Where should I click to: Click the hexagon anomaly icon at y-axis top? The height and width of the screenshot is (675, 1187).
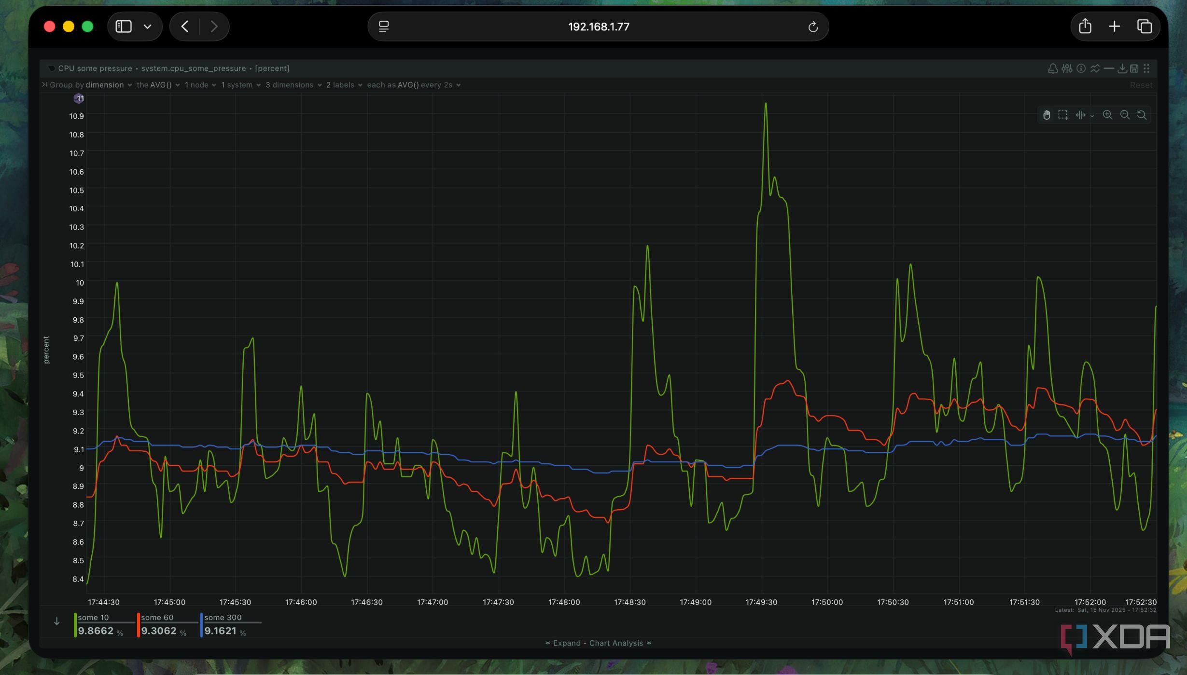(79, 98)
